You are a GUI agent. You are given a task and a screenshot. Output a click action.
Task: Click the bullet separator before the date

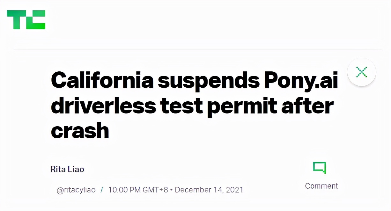pos(171,190)
